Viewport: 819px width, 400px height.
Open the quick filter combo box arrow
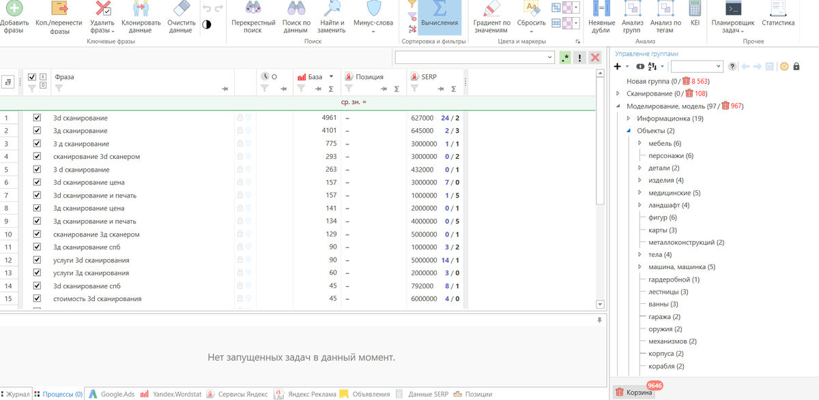pos(550,58)
